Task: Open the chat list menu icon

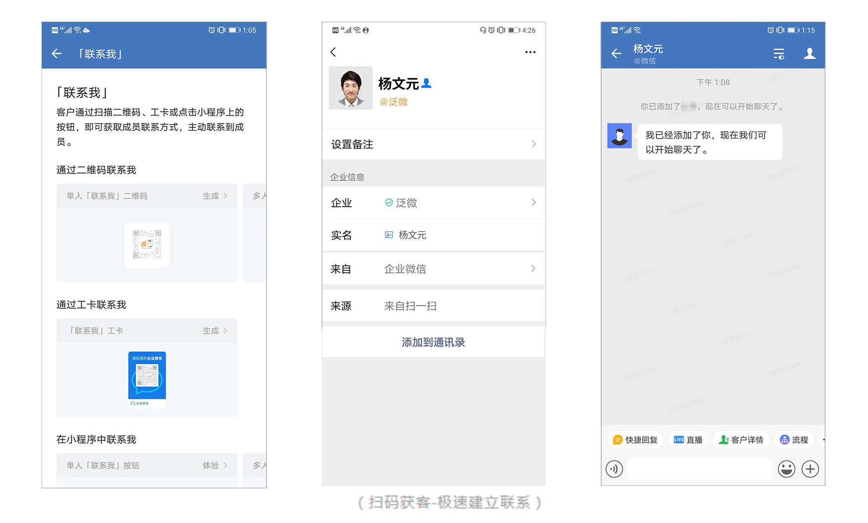Action: coord(778,54)
